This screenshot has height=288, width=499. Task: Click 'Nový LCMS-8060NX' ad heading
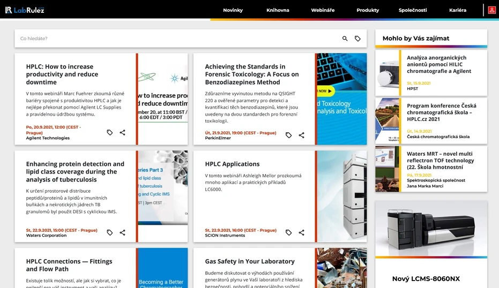click(x=426, y=279)
